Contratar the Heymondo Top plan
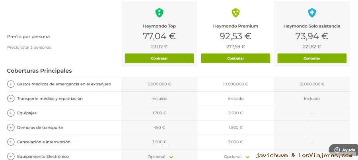The image size is (358, 160). pos(159,58)
